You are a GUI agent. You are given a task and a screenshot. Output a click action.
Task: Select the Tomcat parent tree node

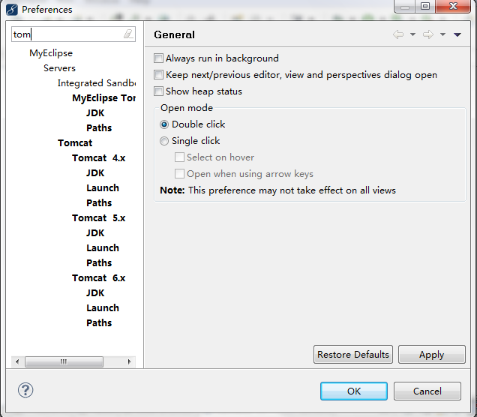tap(75, 143)
